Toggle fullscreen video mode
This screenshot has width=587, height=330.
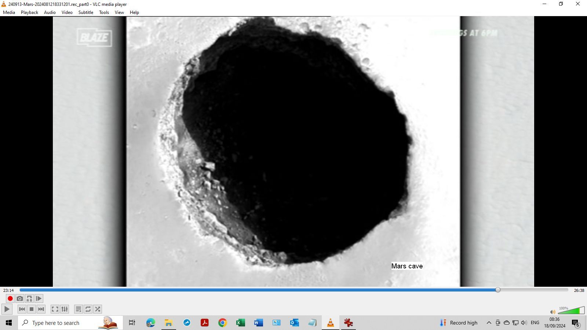[x=55, y=309]
